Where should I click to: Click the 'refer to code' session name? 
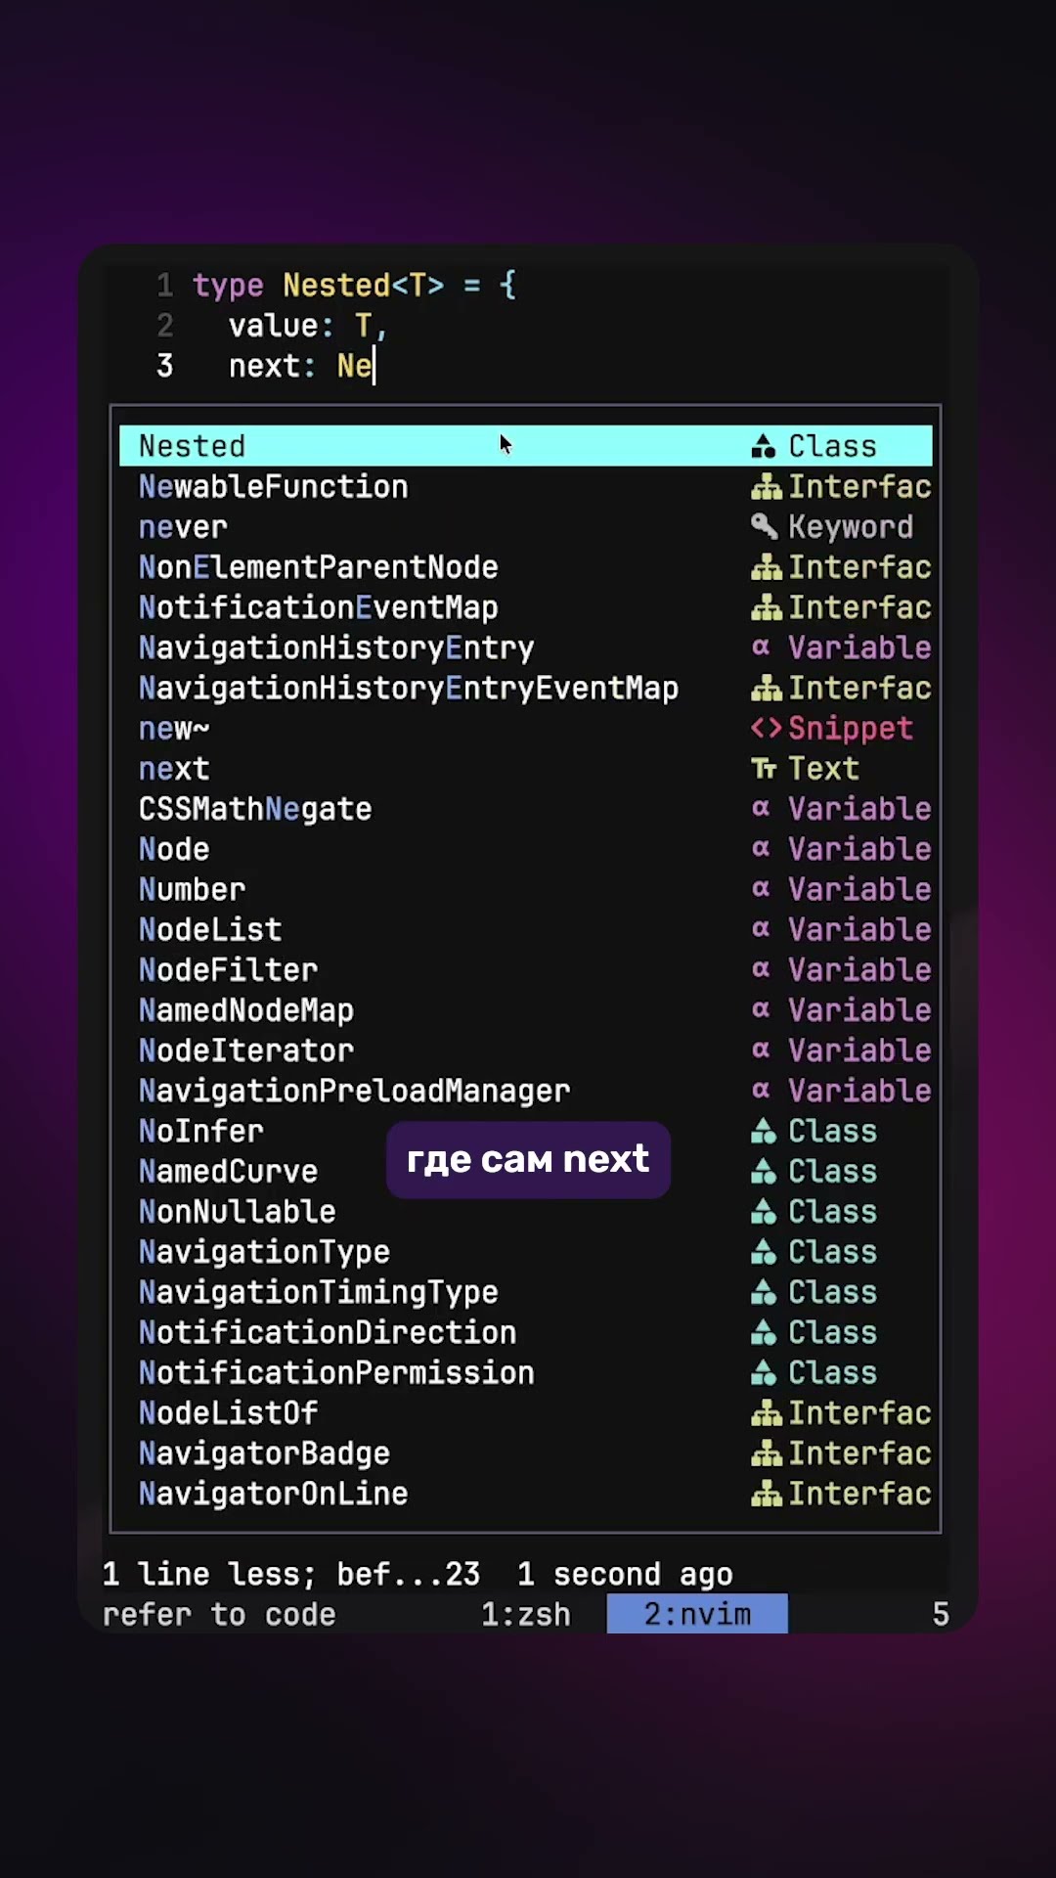219,1614
